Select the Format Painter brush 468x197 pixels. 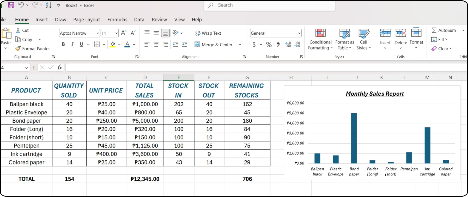tap(18, 48)
